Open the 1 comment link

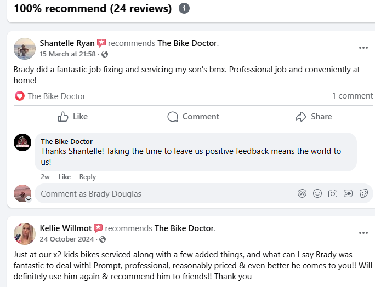click(x=352, y=96)
